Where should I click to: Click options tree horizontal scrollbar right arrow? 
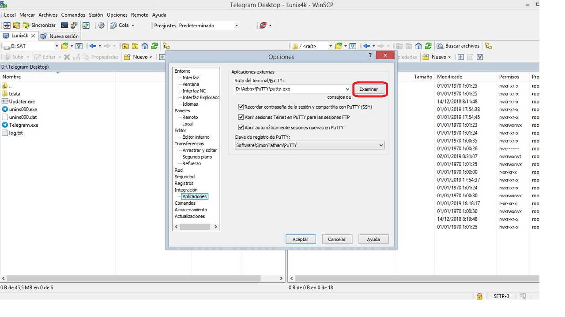pyautogui.click(x=216, y=227)
